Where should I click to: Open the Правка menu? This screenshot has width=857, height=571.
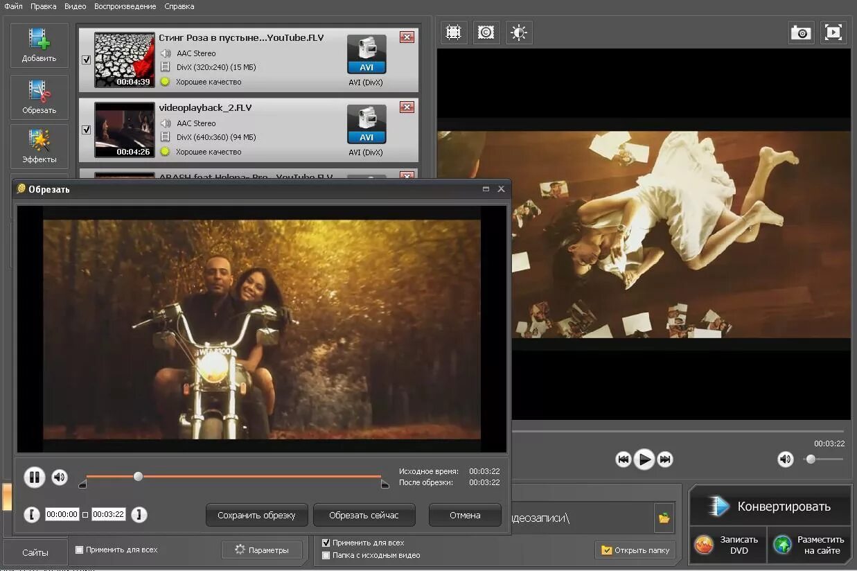44,6
